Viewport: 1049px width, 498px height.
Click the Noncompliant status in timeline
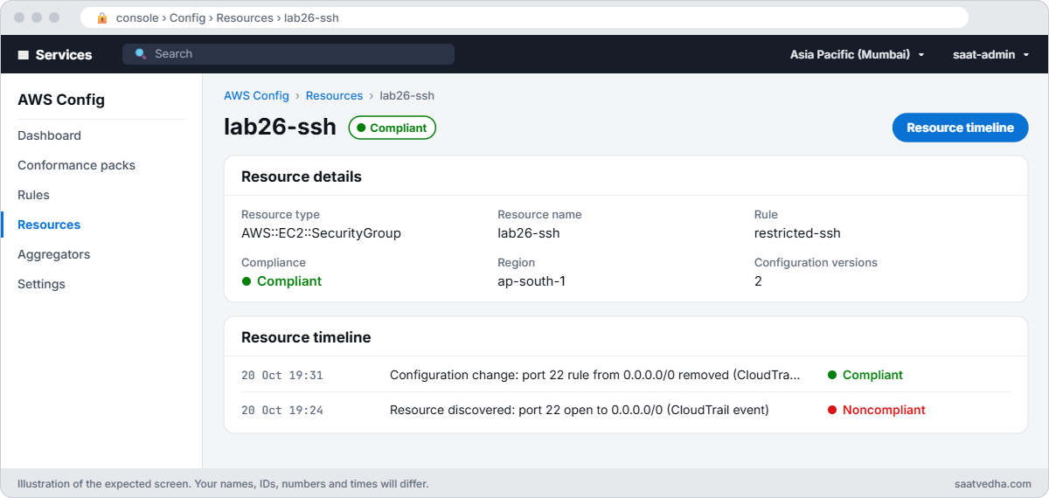(x=877, y=410)
